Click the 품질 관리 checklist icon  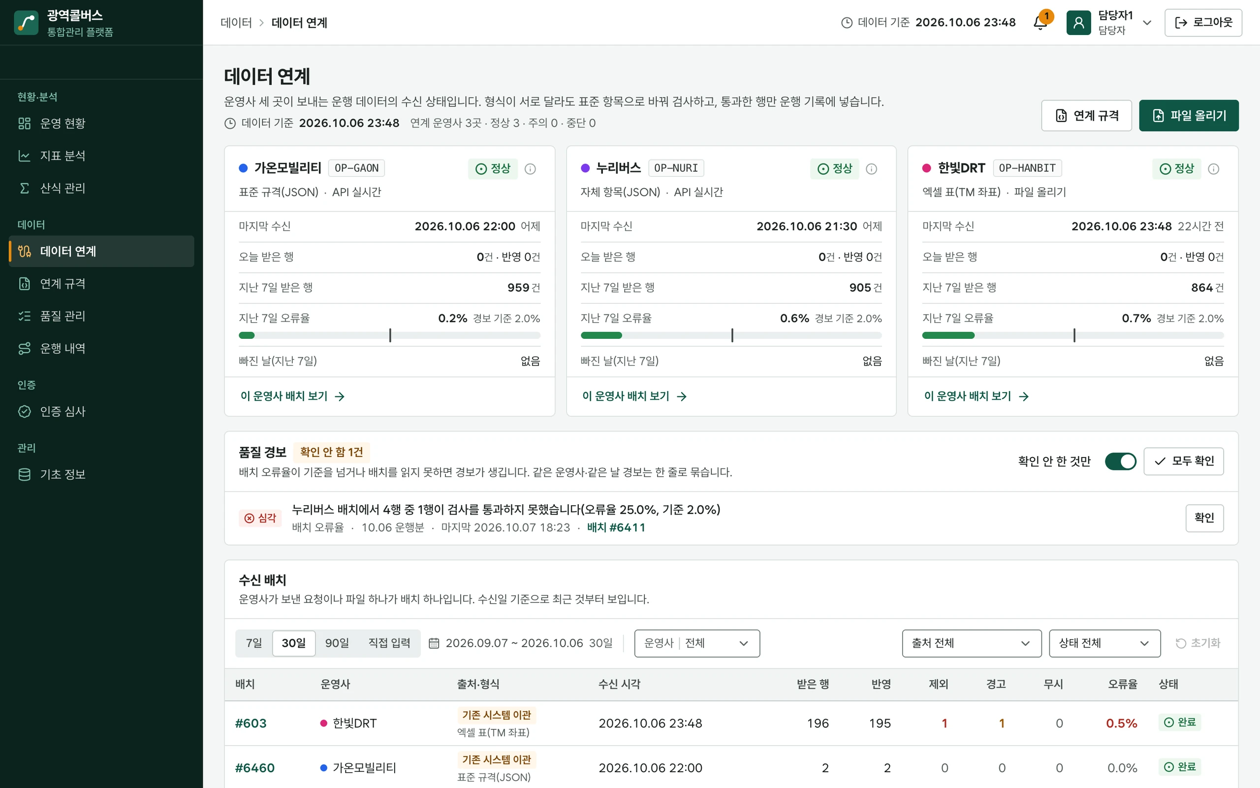click(25, 316)
